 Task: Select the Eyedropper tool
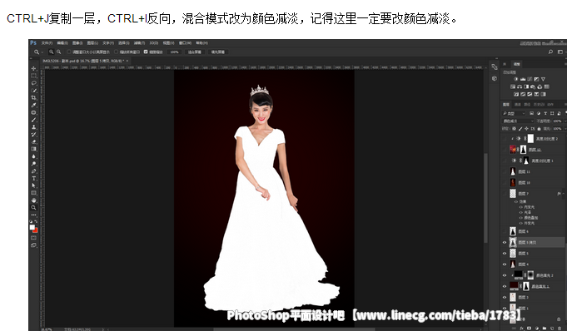point(33,105)
